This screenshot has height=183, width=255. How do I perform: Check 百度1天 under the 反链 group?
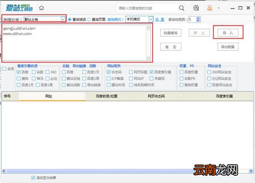pos(84,72)
